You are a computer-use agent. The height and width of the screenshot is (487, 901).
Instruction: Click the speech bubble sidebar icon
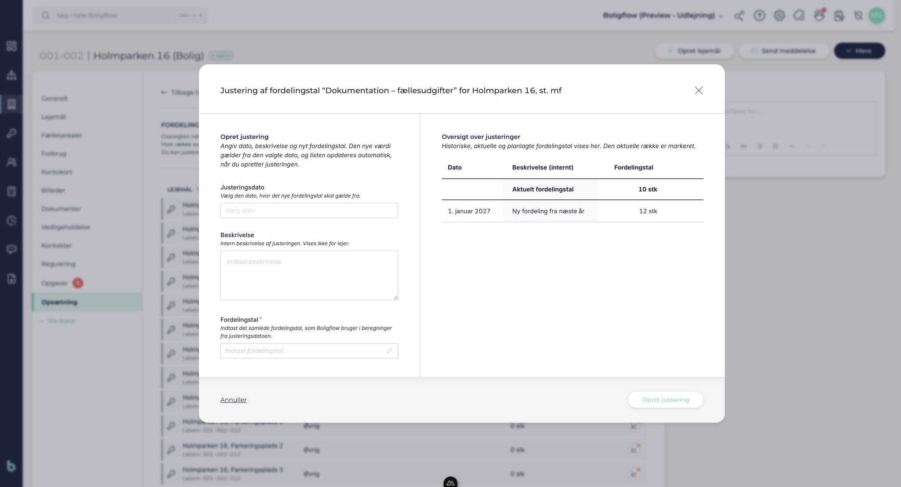click(11, 249)
